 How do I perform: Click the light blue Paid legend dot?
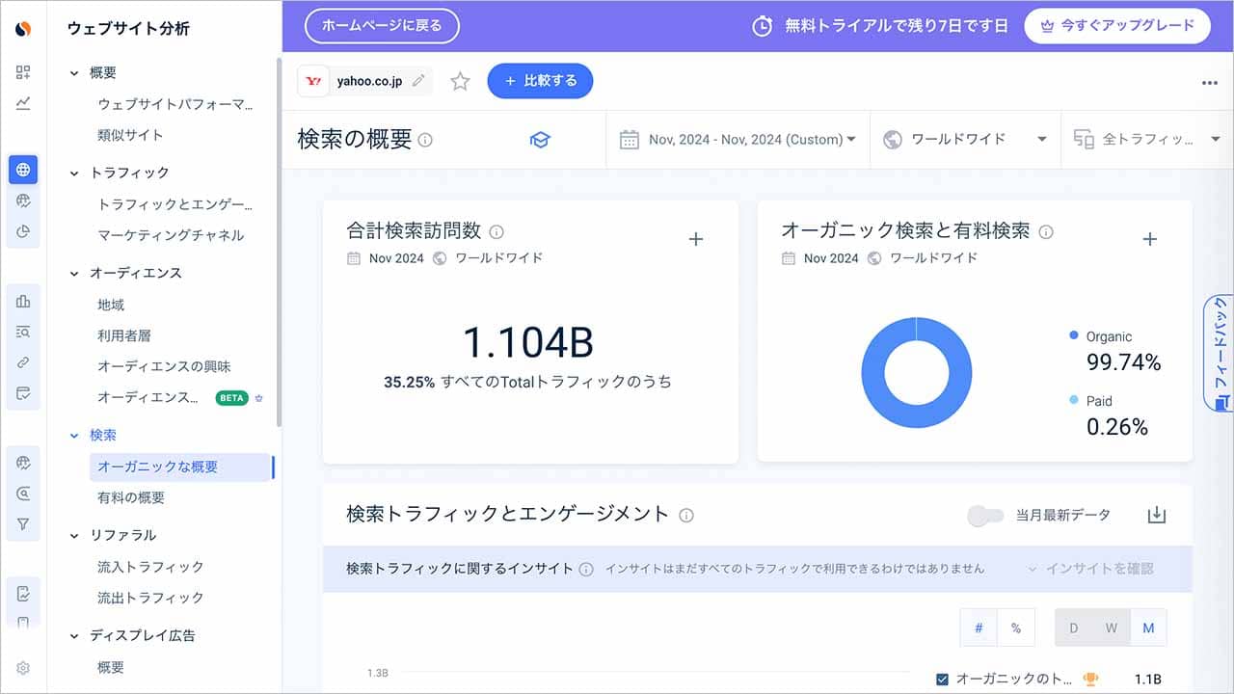coord(1074,400)
